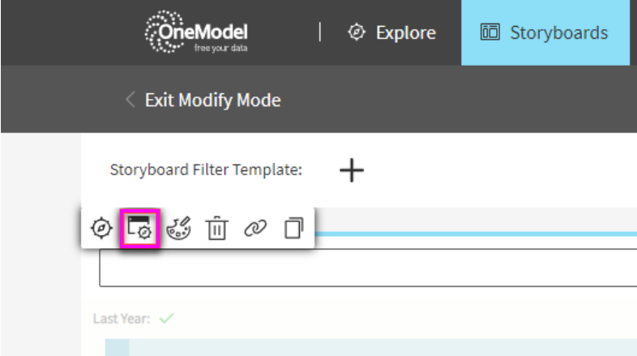Click the Exit Modify Mode text
The image size is (637, 356).
[213, 100]
